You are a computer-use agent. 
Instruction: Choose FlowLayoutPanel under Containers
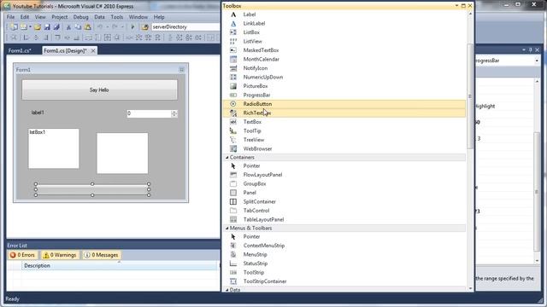[262, 175]
